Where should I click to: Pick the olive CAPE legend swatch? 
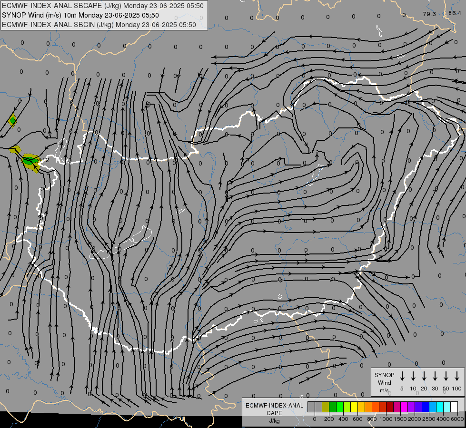point(326,407)
